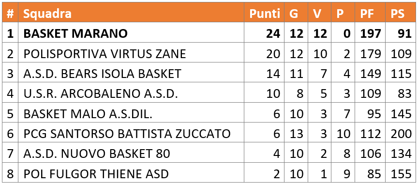This screenshot has width=418, height=185.
Task: Select BASKET MALO A.S.DIL. cell
Action: 88,114
